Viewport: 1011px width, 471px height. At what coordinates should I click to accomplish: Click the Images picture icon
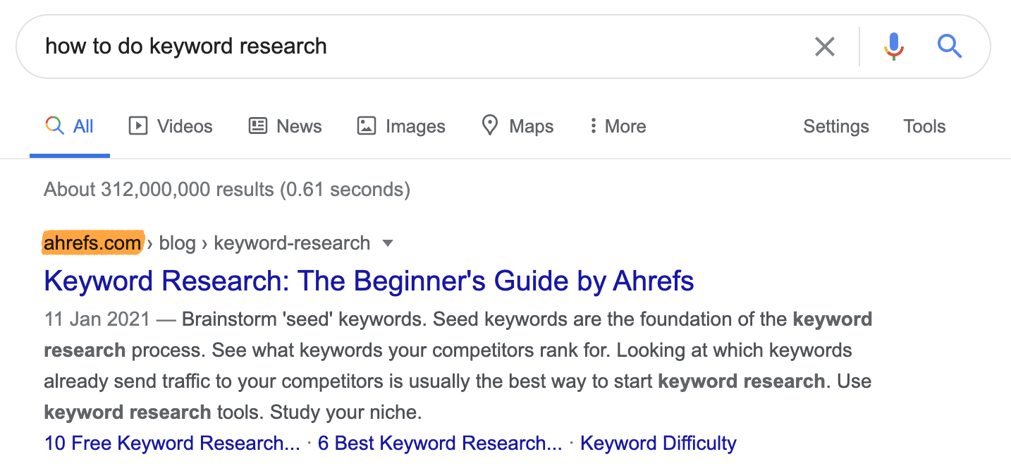pos(367,126)
